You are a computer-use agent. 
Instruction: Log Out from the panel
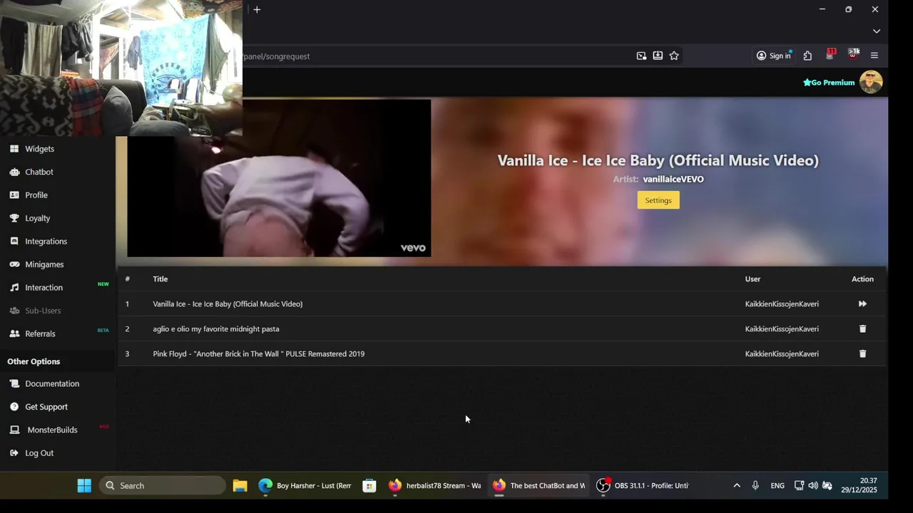click(x=39, y=453)
